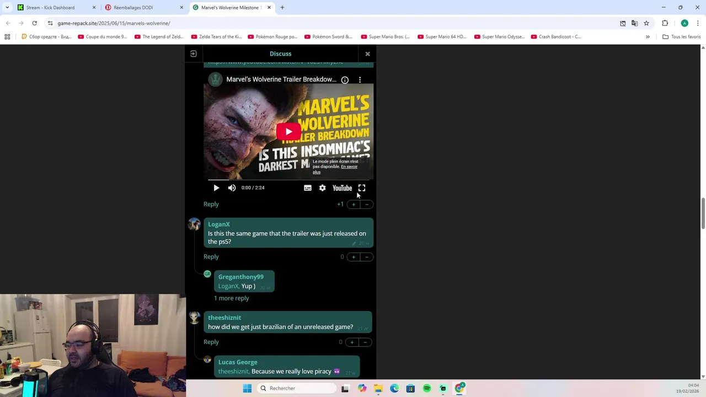Open 'Coupe du monde 9...' bookmark

click(x=103, y=37)
